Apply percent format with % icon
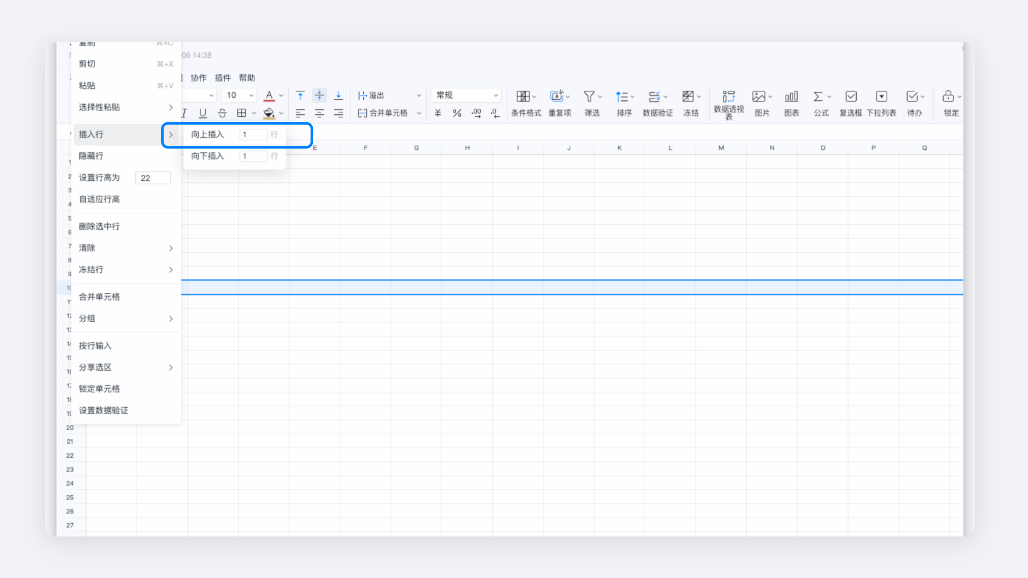This screenshot has height=578, width=1028. [457, 113]
